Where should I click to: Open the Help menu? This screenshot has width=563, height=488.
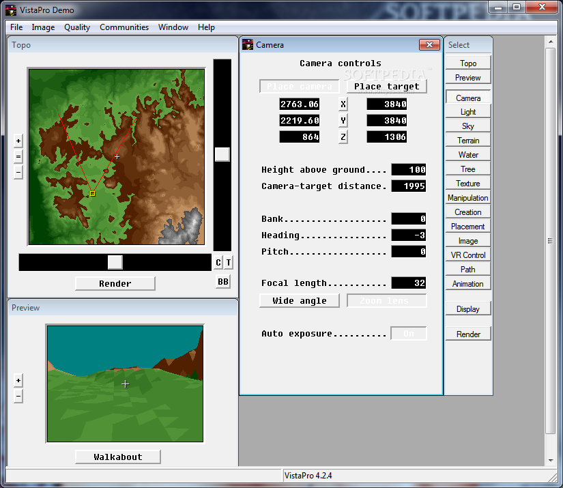206,27
